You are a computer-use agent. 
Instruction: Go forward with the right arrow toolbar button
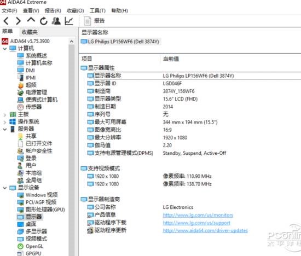click(18, 21)
